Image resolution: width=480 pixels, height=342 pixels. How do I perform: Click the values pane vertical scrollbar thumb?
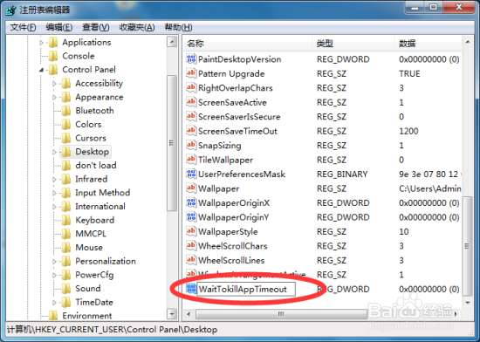(x=468, y=246)
